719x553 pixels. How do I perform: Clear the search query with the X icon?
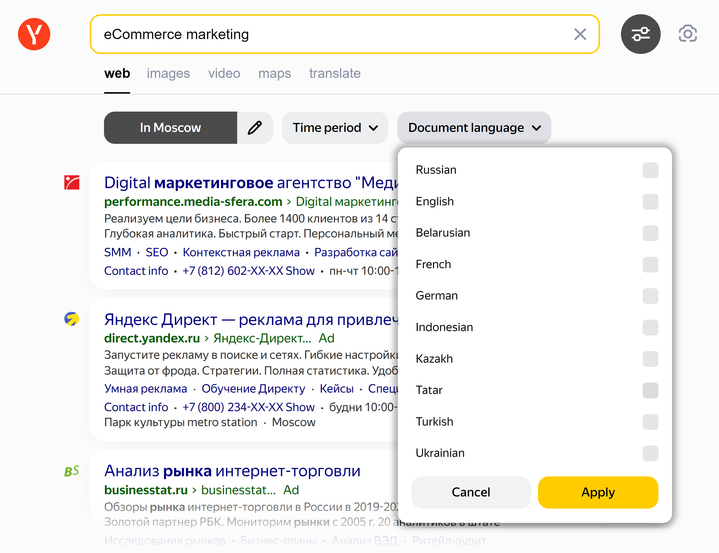(x=580, y=34)
